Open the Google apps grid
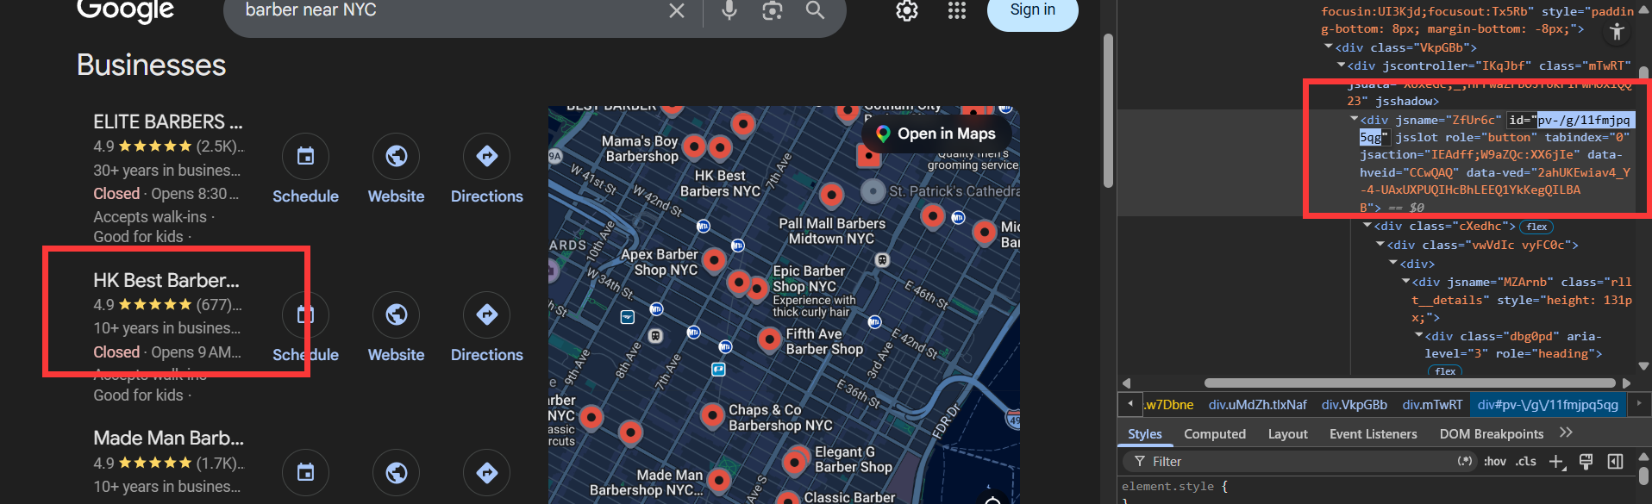1652x504 pixels. click(x=956, y=10)
